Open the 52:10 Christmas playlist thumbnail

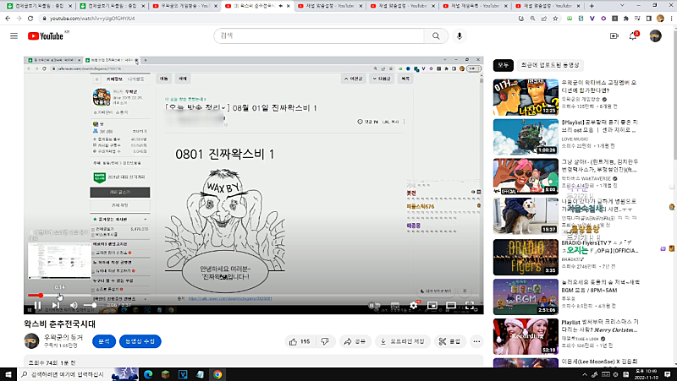click(x=526, y=336)
